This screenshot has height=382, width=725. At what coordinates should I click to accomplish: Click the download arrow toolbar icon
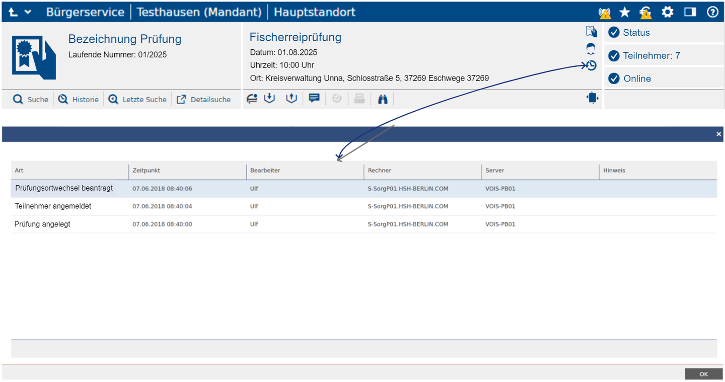pos(270,99)
